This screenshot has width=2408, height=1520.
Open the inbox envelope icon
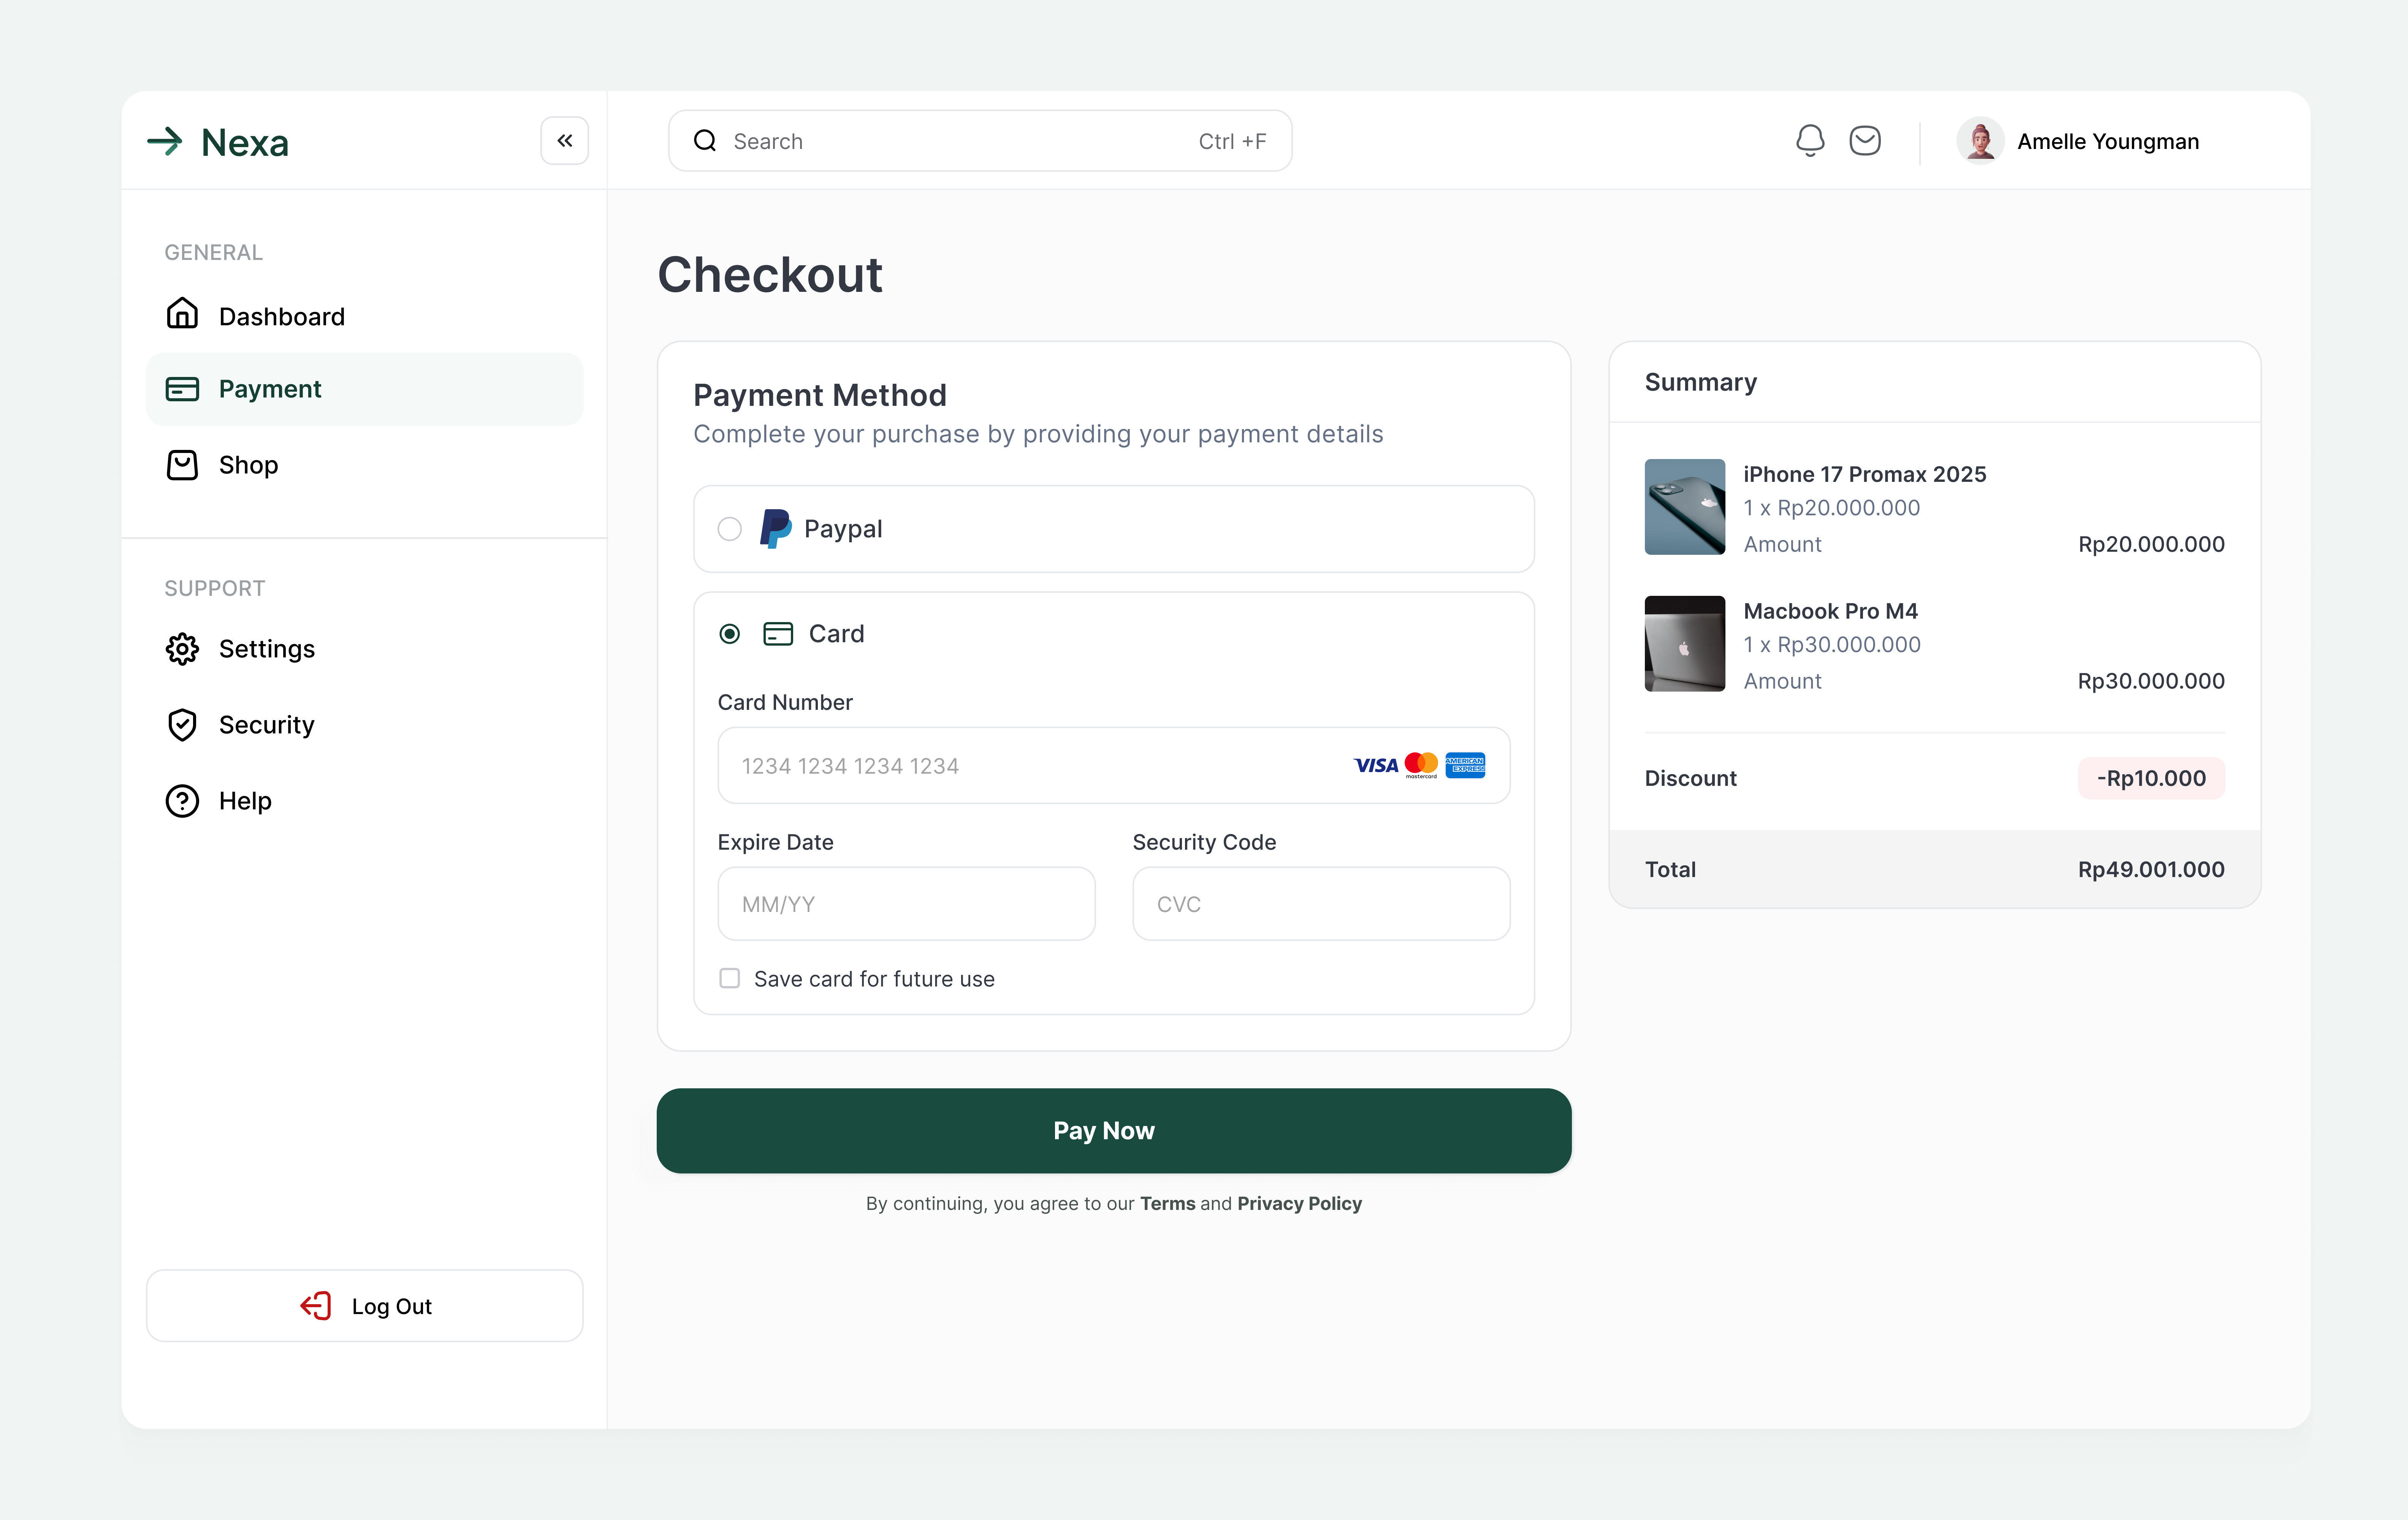1865,140
